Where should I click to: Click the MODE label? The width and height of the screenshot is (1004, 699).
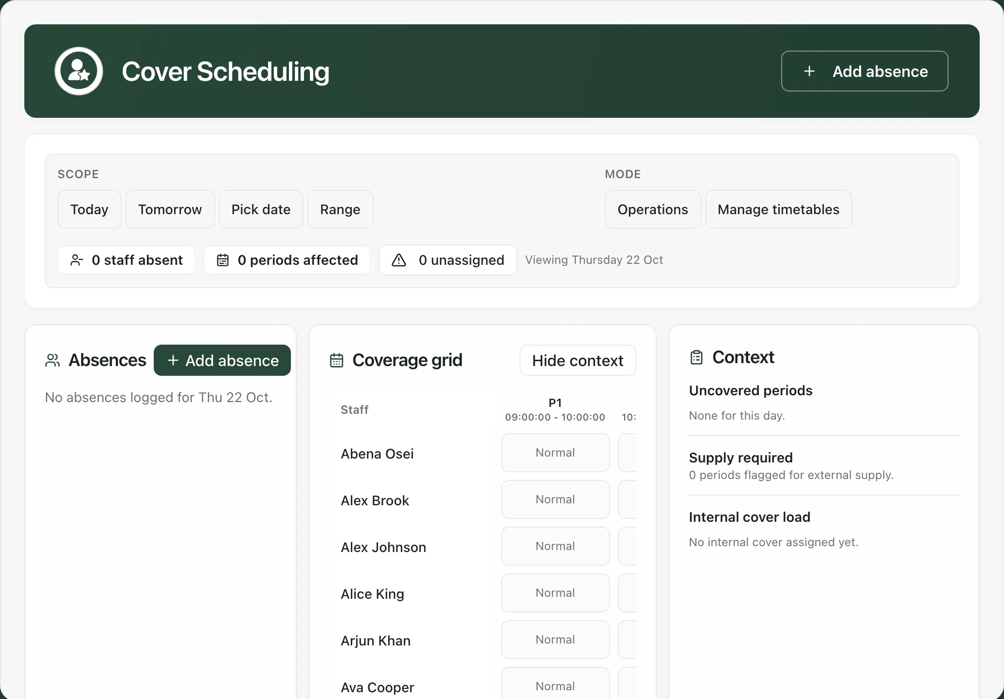[x=623, y=174]
